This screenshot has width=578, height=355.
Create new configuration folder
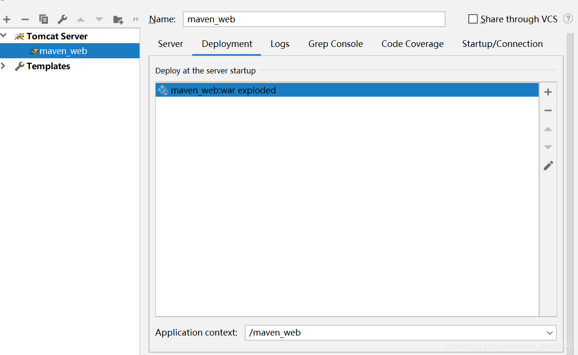point(118,19)
